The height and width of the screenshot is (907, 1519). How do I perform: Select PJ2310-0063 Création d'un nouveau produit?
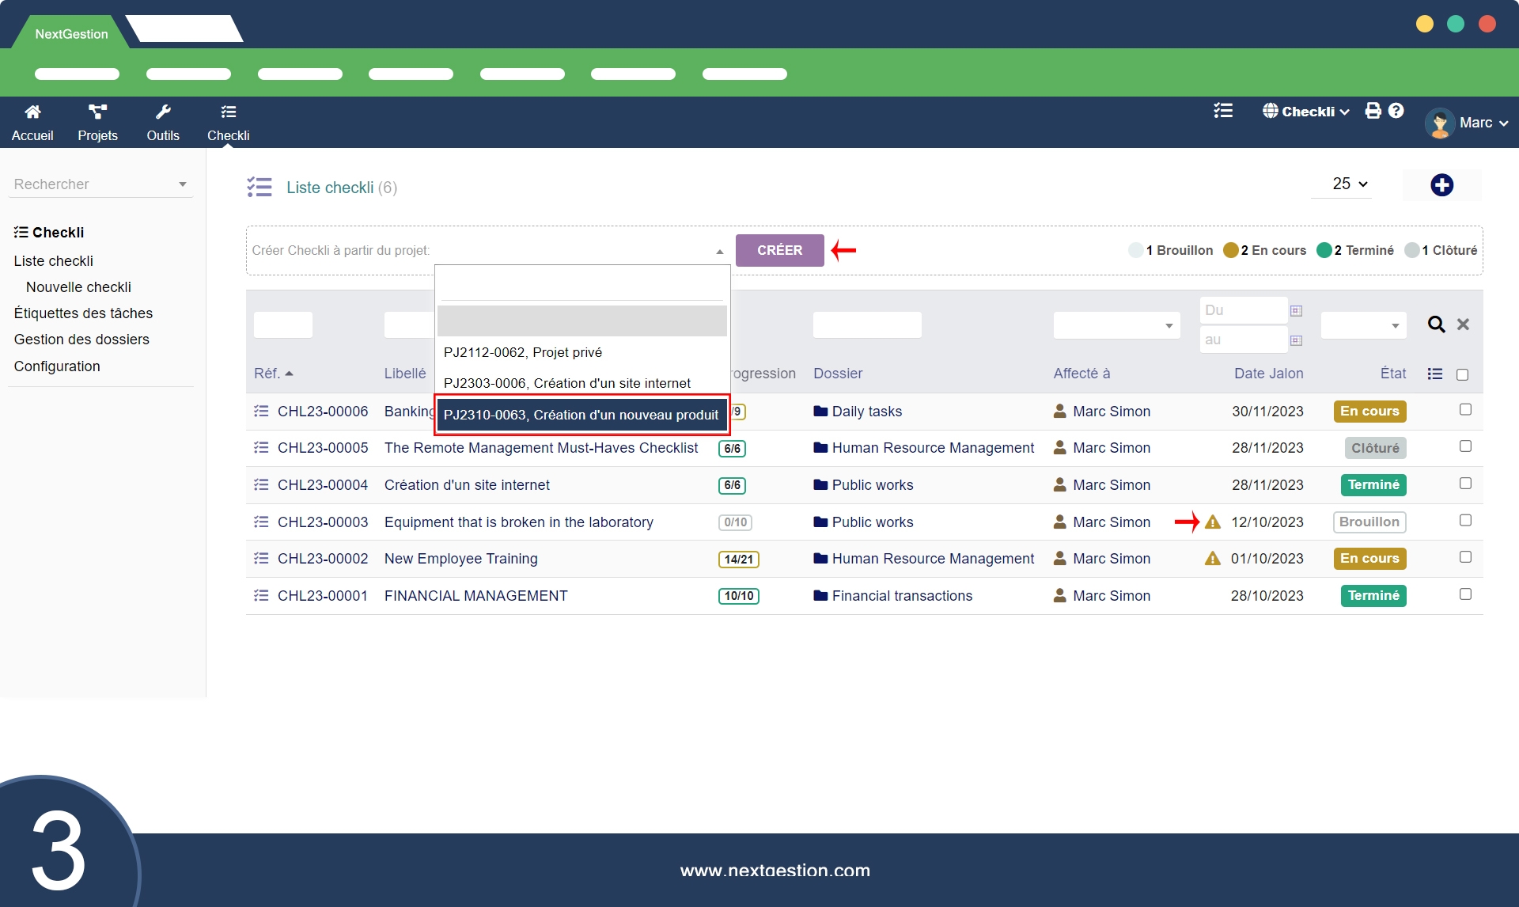(x=581, y=415)
